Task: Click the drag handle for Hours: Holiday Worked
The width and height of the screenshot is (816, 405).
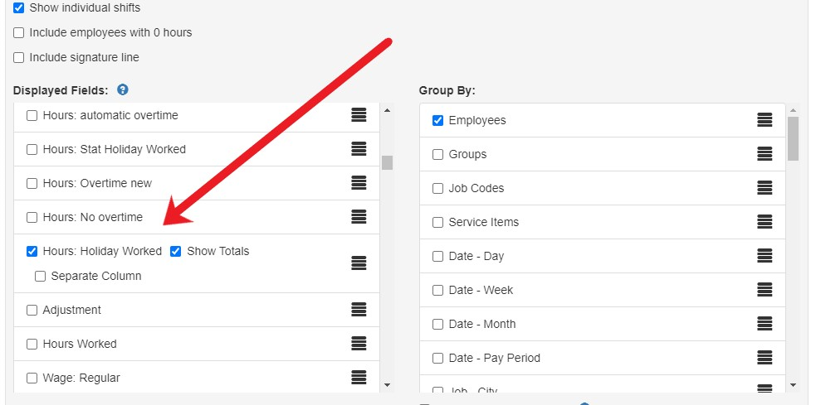Action: pos(359,263)
